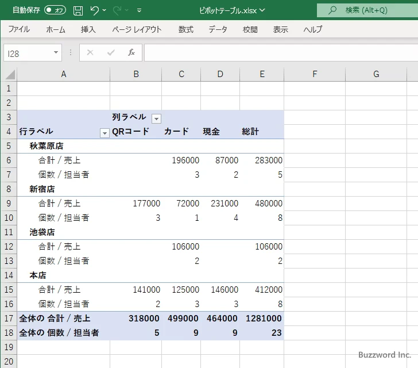Click the Redo arrow icon
The height and width of the screenshot is (368, 418).
[x=117, y=10]
